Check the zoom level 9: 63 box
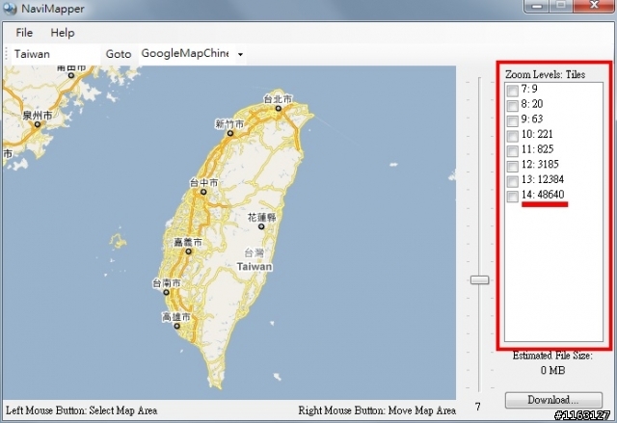 coord(512,120)
